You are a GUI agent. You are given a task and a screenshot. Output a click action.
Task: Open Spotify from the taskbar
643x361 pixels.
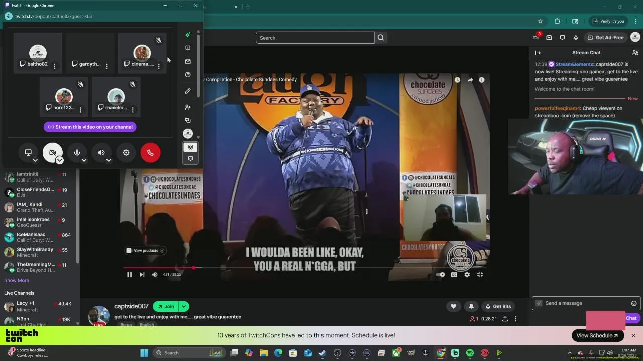(470, 353)
